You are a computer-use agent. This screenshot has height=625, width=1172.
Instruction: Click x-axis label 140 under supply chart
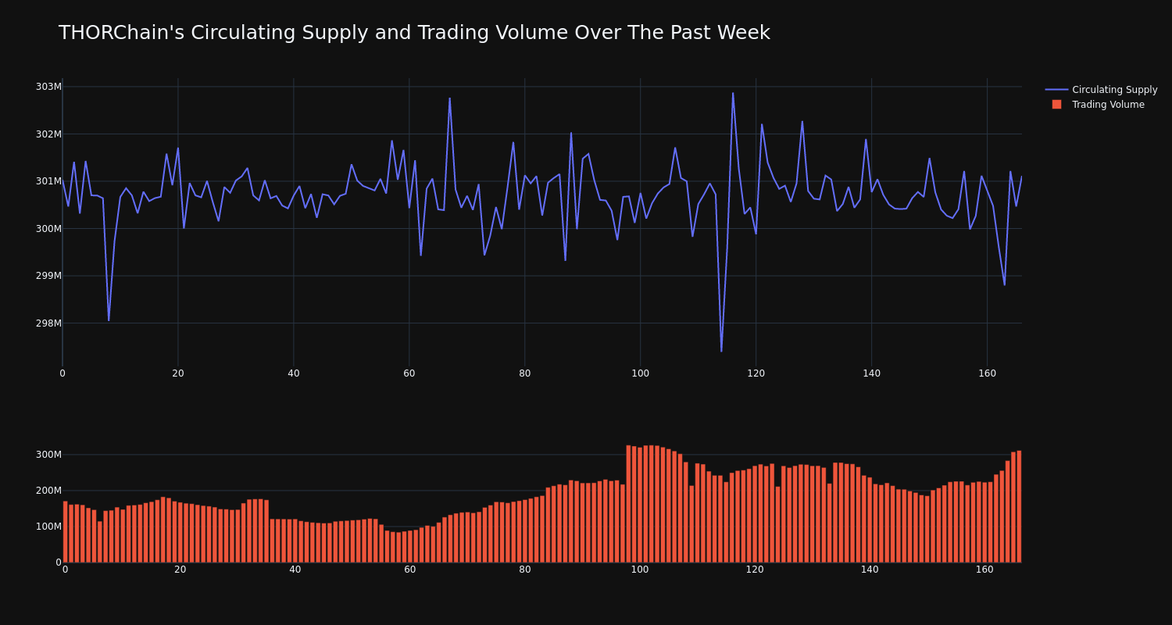pyautogui.click(x=872, y=373)
